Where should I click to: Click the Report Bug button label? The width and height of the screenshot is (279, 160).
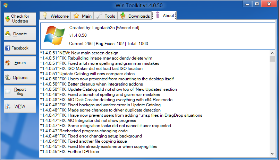20,91
